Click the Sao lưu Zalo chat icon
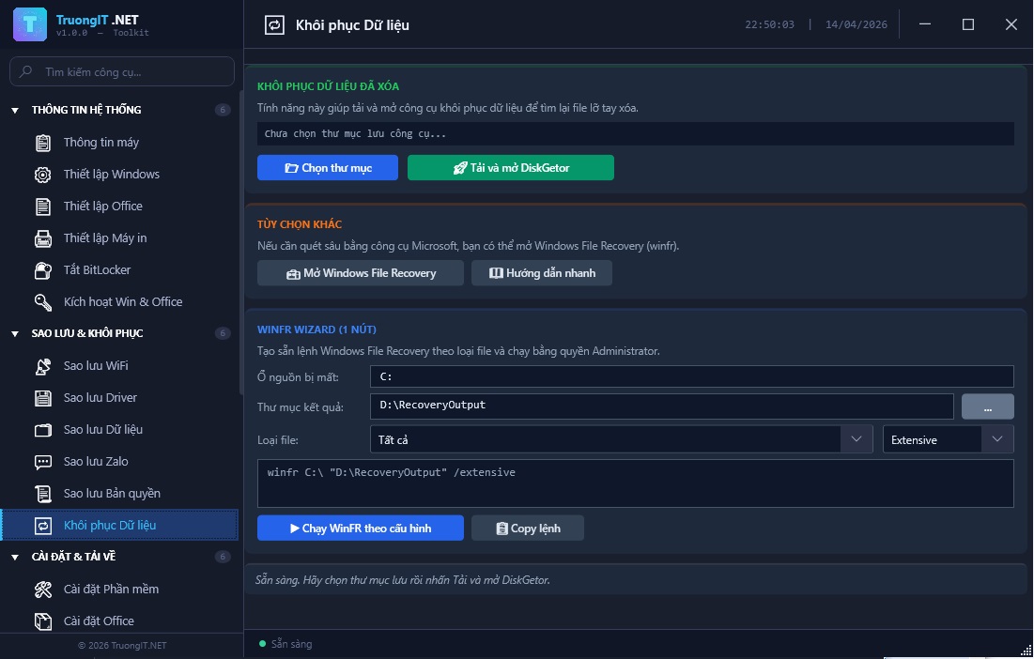 (43, 462)
